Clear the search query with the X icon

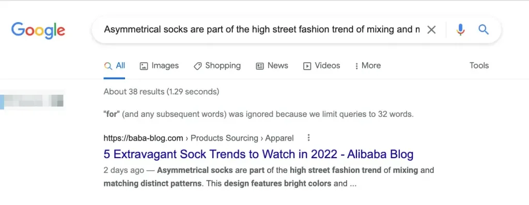pos(431,30)
